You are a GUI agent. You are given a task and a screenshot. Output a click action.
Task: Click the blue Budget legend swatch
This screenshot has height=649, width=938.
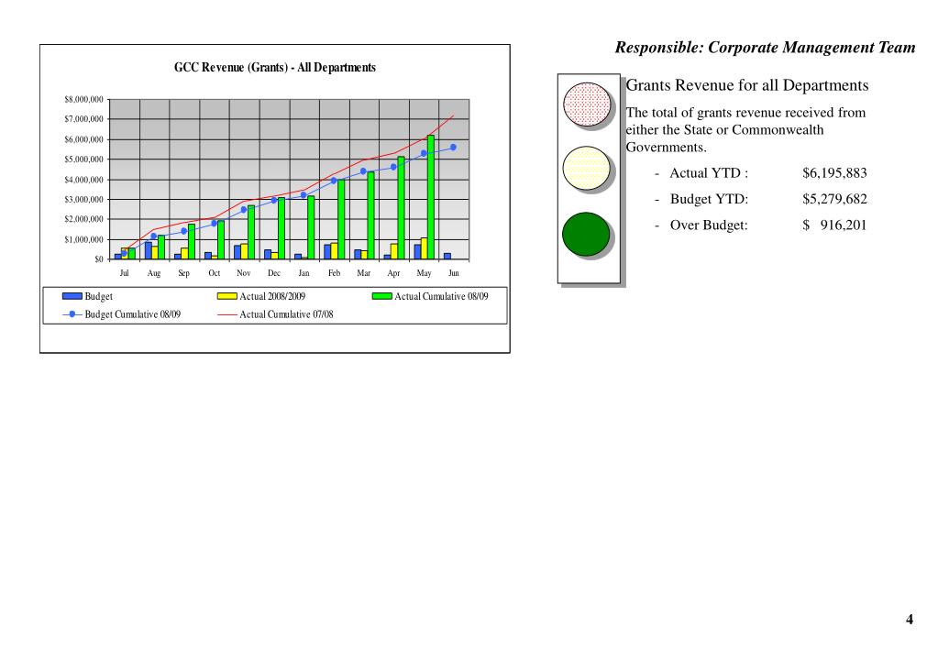pyautogui.click(x=72, y=296)
